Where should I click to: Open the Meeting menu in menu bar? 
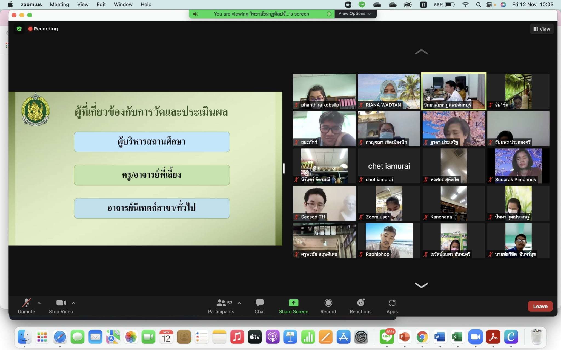[59, 4]
